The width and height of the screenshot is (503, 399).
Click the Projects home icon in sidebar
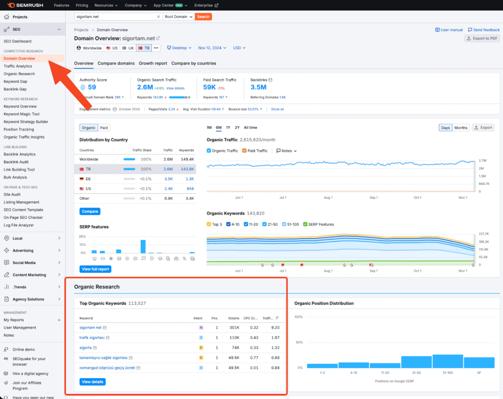[x=6, y=17]
